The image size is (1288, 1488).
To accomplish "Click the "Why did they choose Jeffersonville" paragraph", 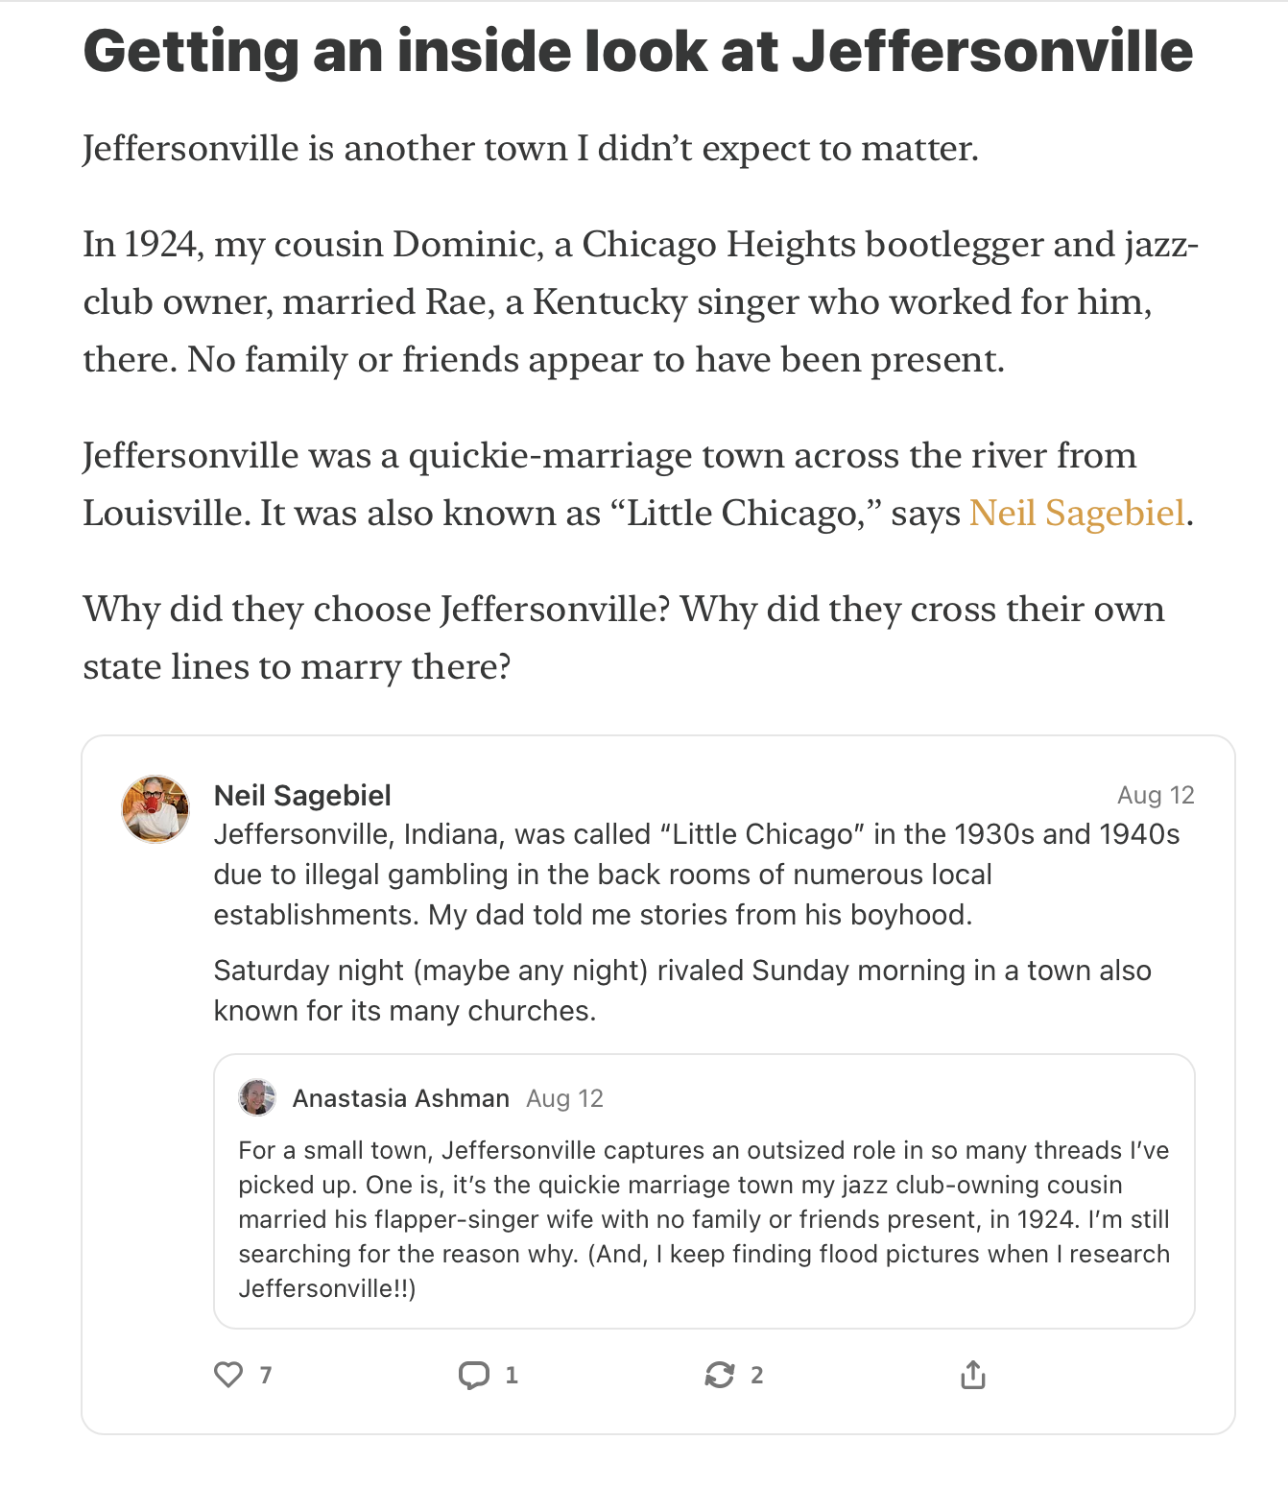I will (624, 637).
